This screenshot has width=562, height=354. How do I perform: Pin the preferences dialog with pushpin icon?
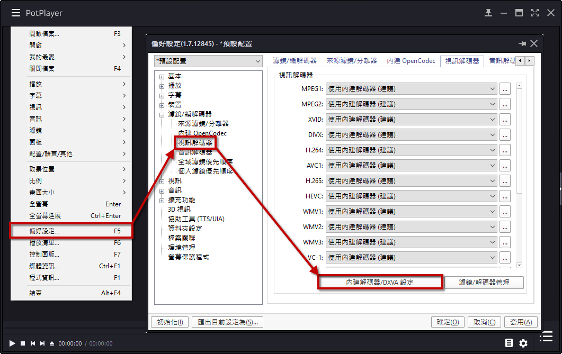point(522,44)
